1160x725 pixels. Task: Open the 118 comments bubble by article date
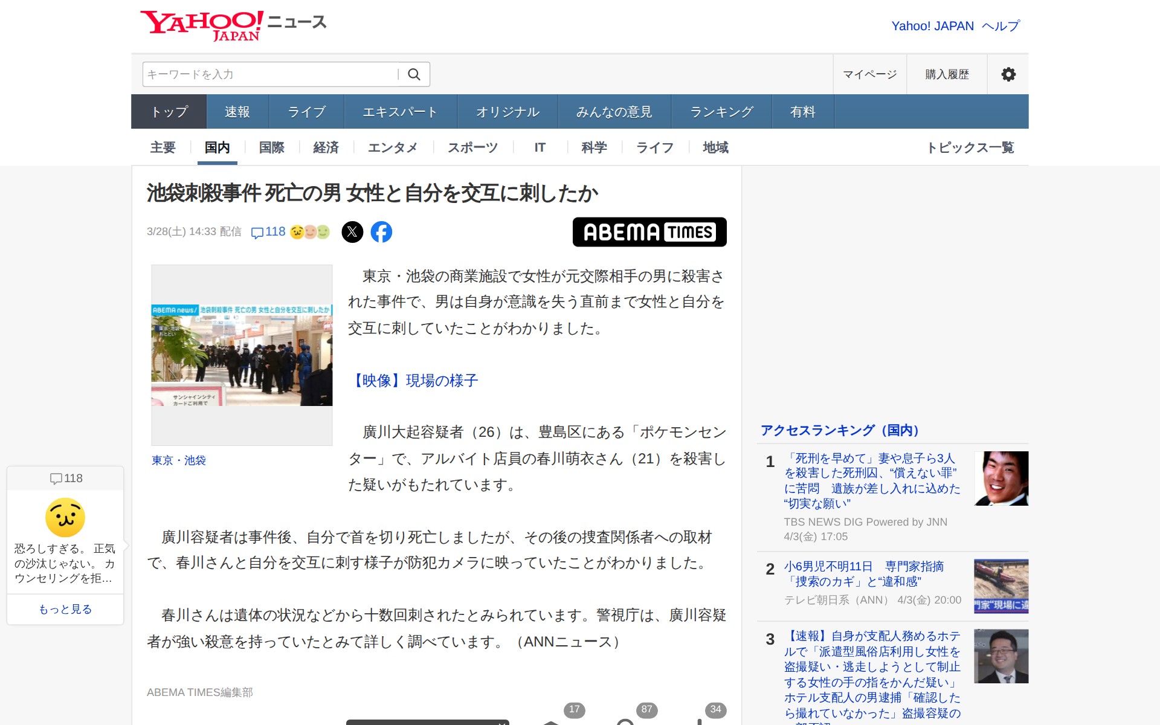(x=268, y=232)
